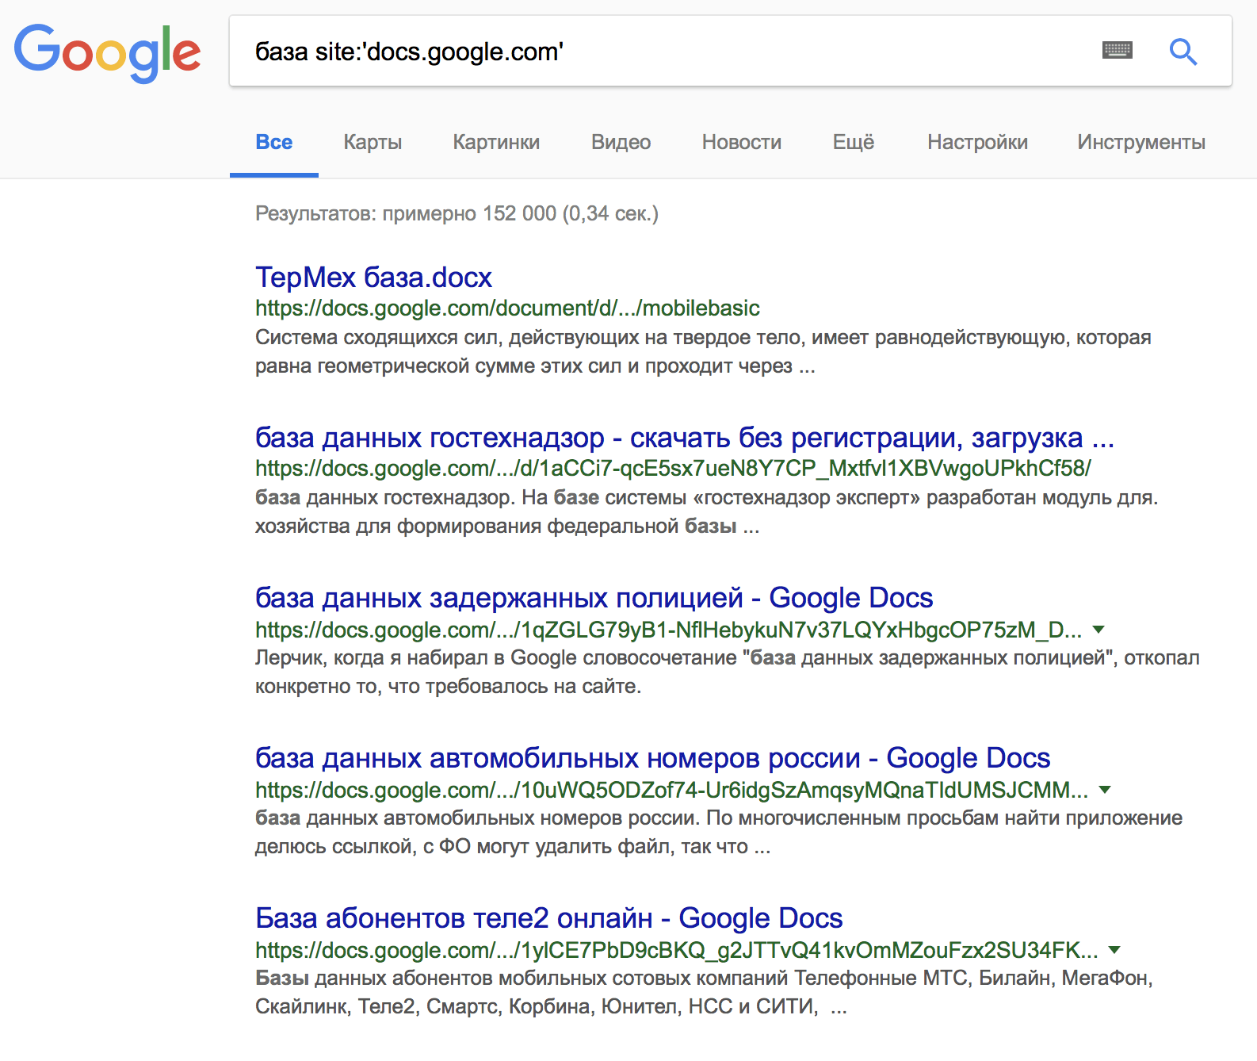Click the 1aCCi7-qcE5sx7 green URL
Viewport: 1257px width, 1061px height.
pyautogui.click(x=673, y=468)
